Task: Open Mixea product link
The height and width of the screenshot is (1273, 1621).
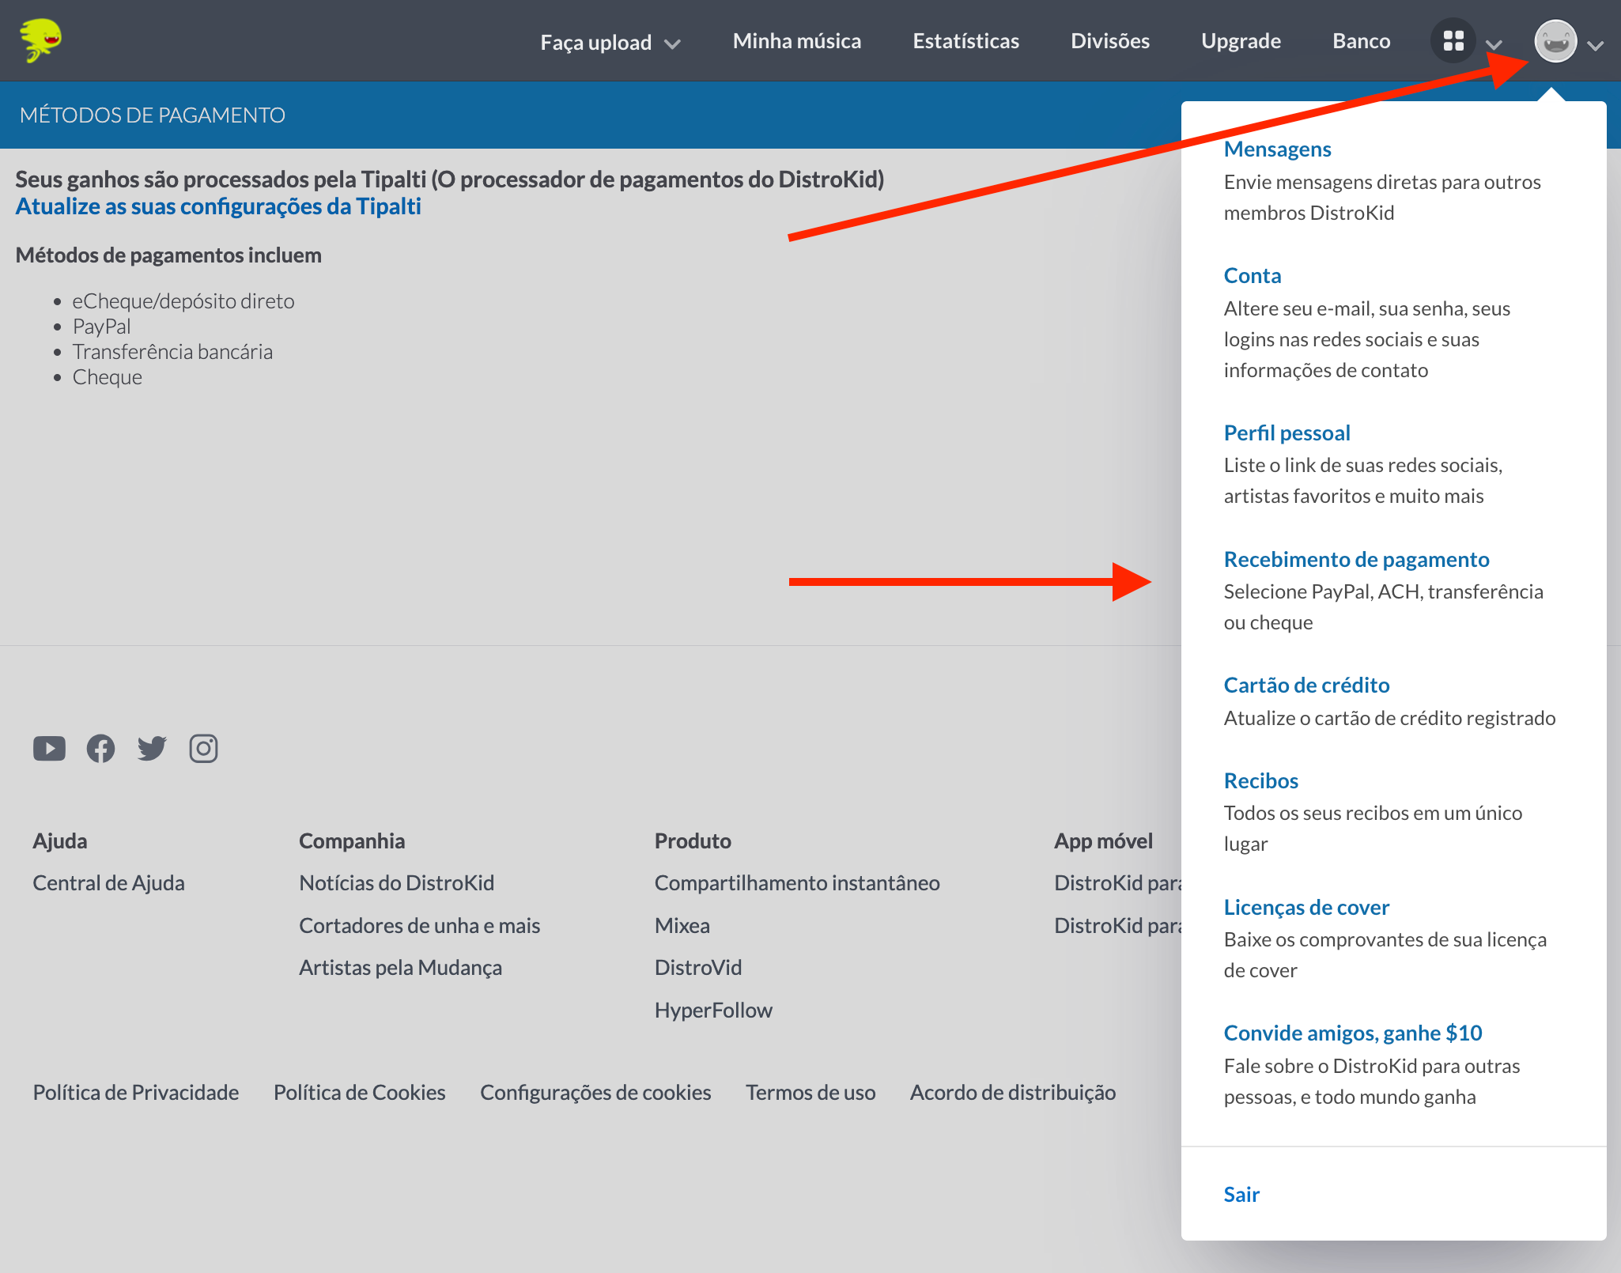Action: point(682,925)
